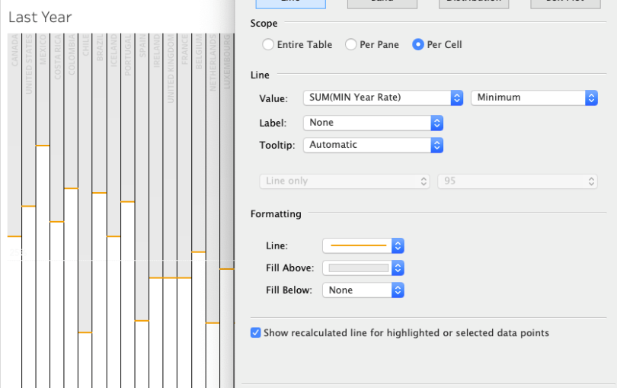Image resolution: width=617 pixels, height=388 pixels.
Task: Click the UNITED KINGDOM column header
Action: (170, 73)
